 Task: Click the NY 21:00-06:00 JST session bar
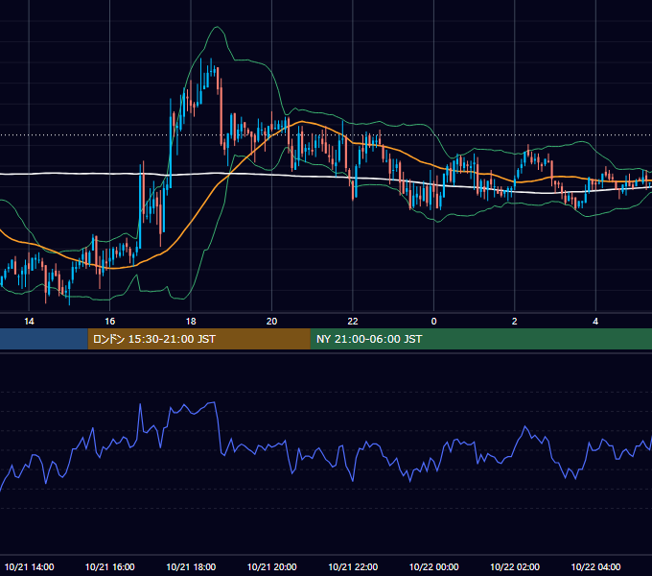(481, 339)
